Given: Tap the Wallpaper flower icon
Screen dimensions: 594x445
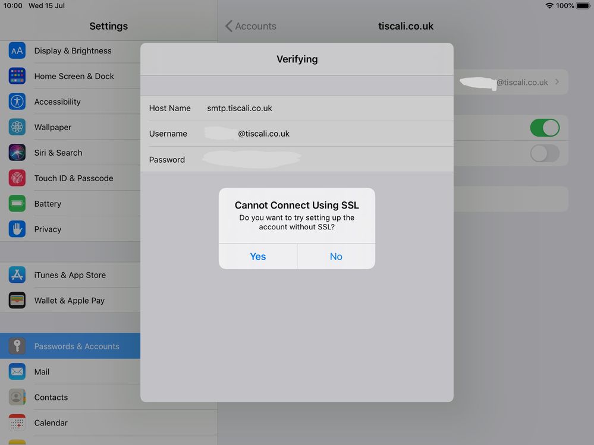Looking at the screenshot, I should [x=17, y=127].
